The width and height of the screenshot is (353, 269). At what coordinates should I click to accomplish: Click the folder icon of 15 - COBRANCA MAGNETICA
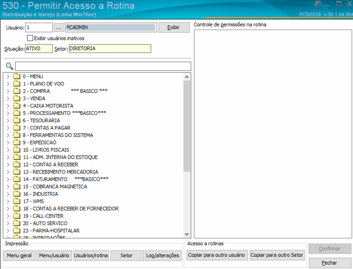[17, 187]
